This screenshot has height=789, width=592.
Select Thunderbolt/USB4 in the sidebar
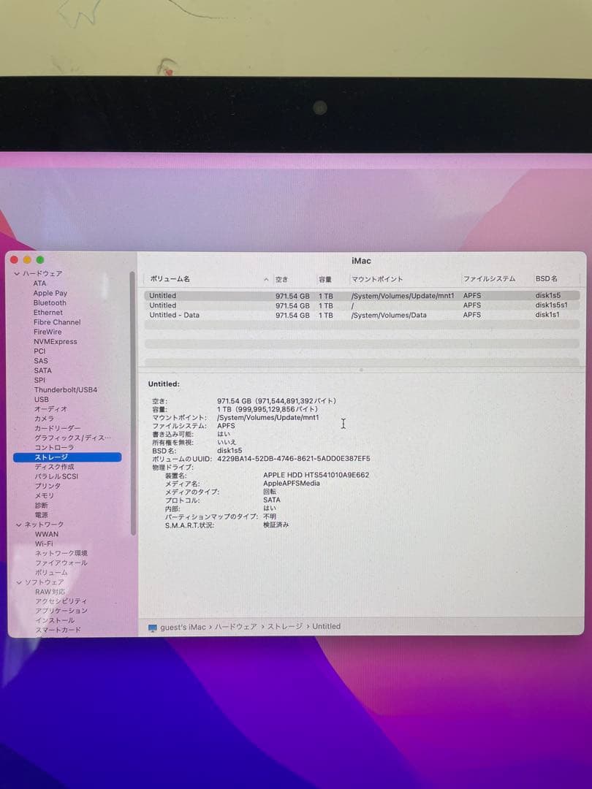click(66, 390)
